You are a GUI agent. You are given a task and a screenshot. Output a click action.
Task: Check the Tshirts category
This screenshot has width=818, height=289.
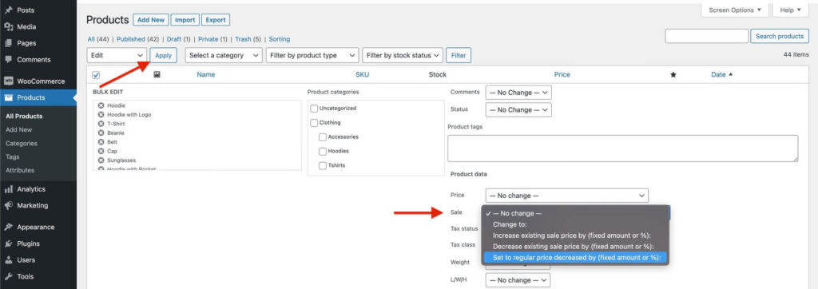[323, 166]
